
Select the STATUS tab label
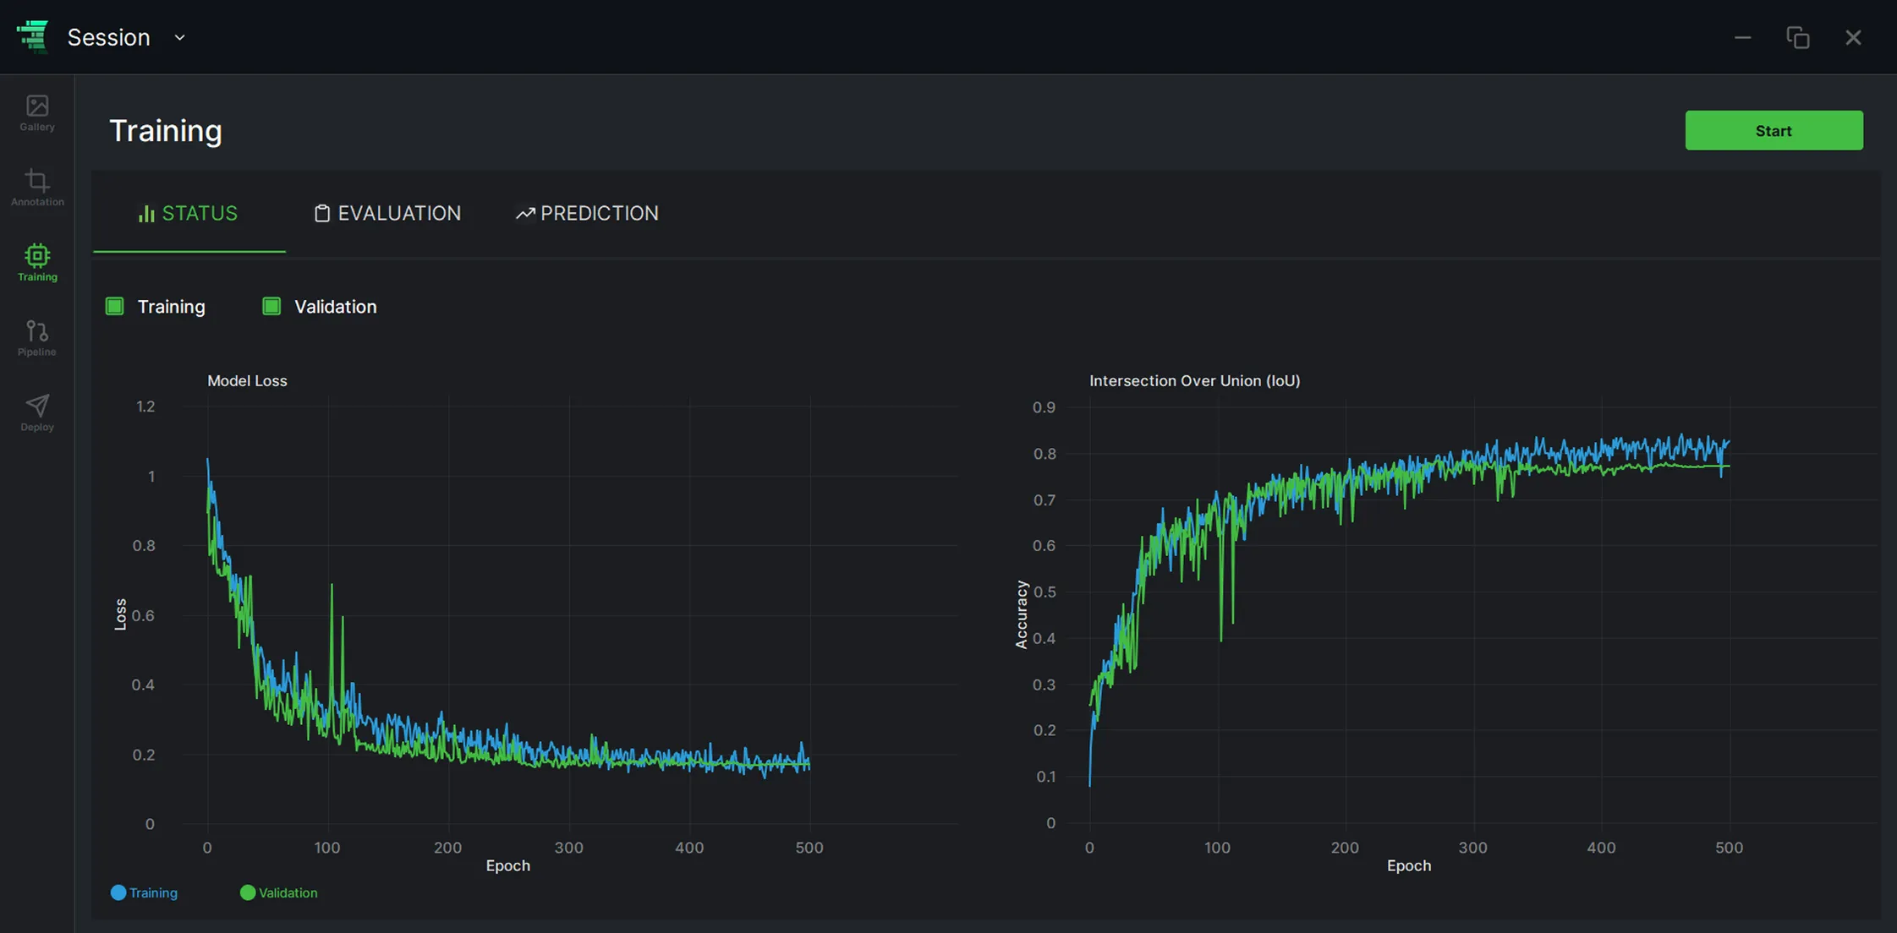click(200, 213)
